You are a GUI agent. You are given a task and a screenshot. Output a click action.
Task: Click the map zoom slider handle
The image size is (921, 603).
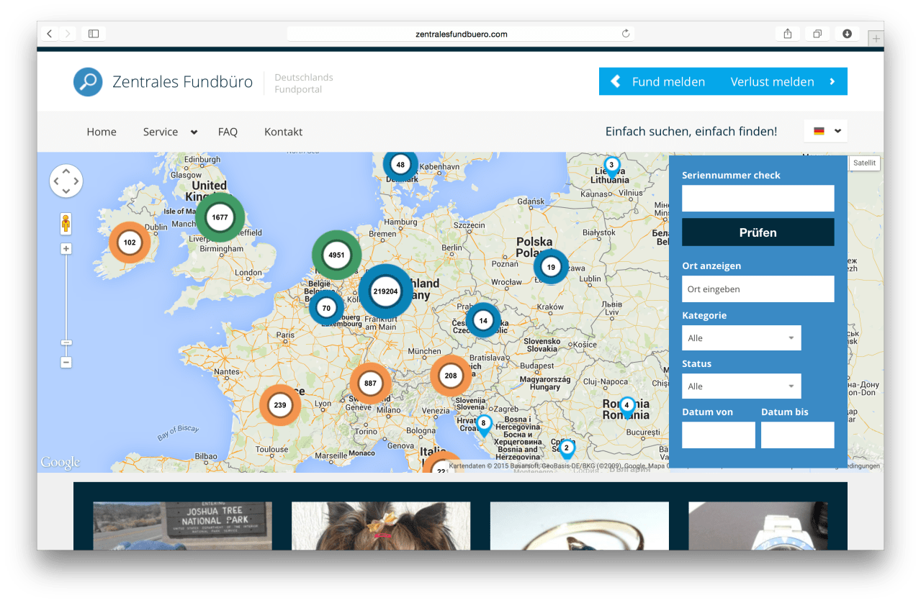click(66, 343)
